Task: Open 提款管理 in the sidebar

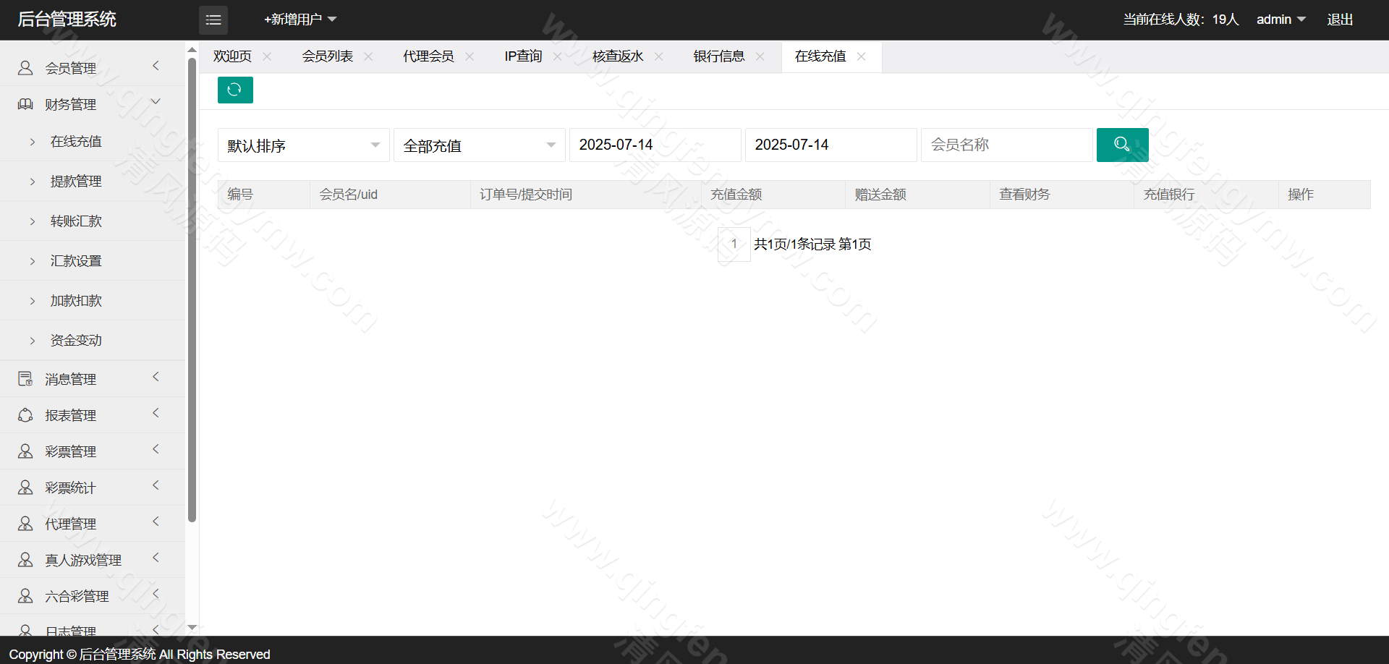Action: 76,182
